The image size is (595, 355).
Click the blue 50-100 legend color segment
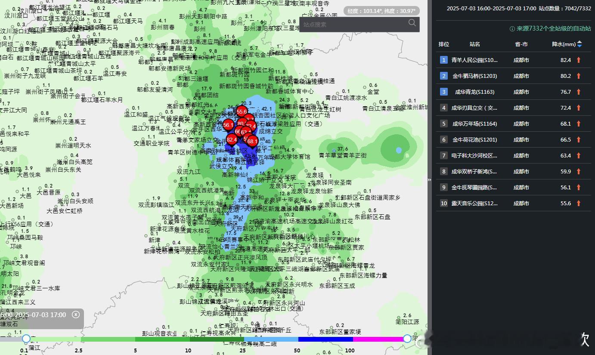coord(325,340)
